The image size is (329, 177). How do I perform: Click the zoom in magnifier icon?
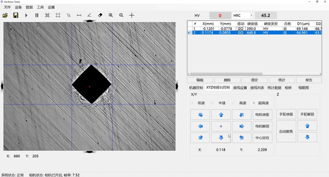point(111,15)
